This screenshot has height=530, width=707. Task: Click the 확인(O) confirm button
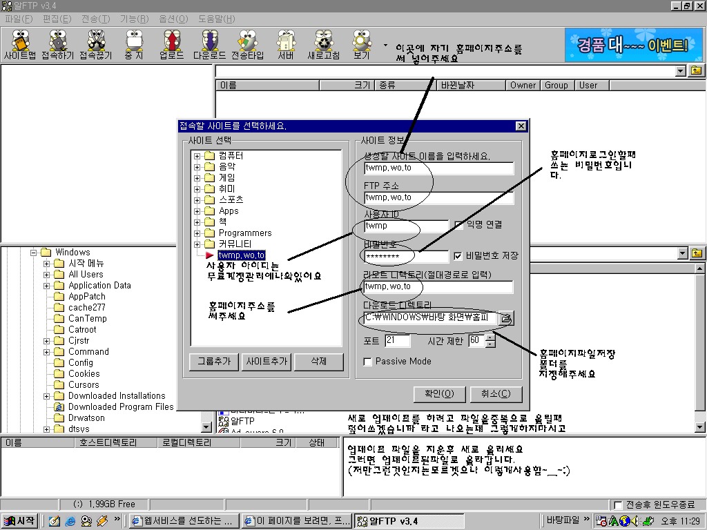pos(439,394)
